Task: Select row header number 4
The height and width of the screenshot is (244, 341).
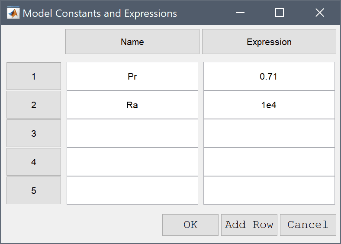Action: click(34, 162)
